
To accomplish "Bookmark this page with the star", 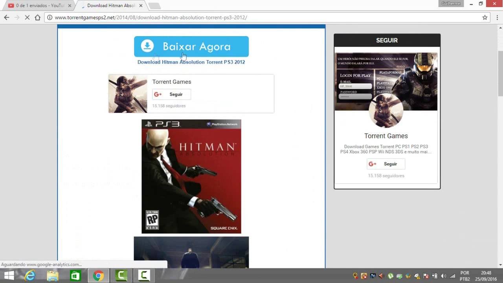I will (485, 17).
